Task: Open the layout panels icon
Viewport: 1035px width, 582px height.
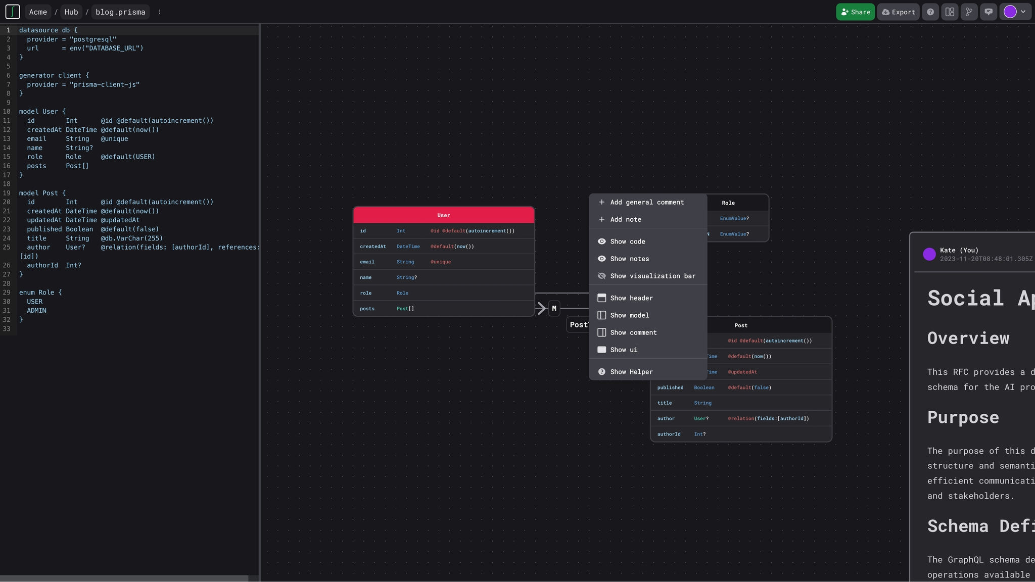Action: 949,12
